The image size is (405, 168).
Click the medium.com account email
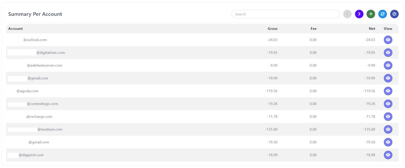(50, 130)
